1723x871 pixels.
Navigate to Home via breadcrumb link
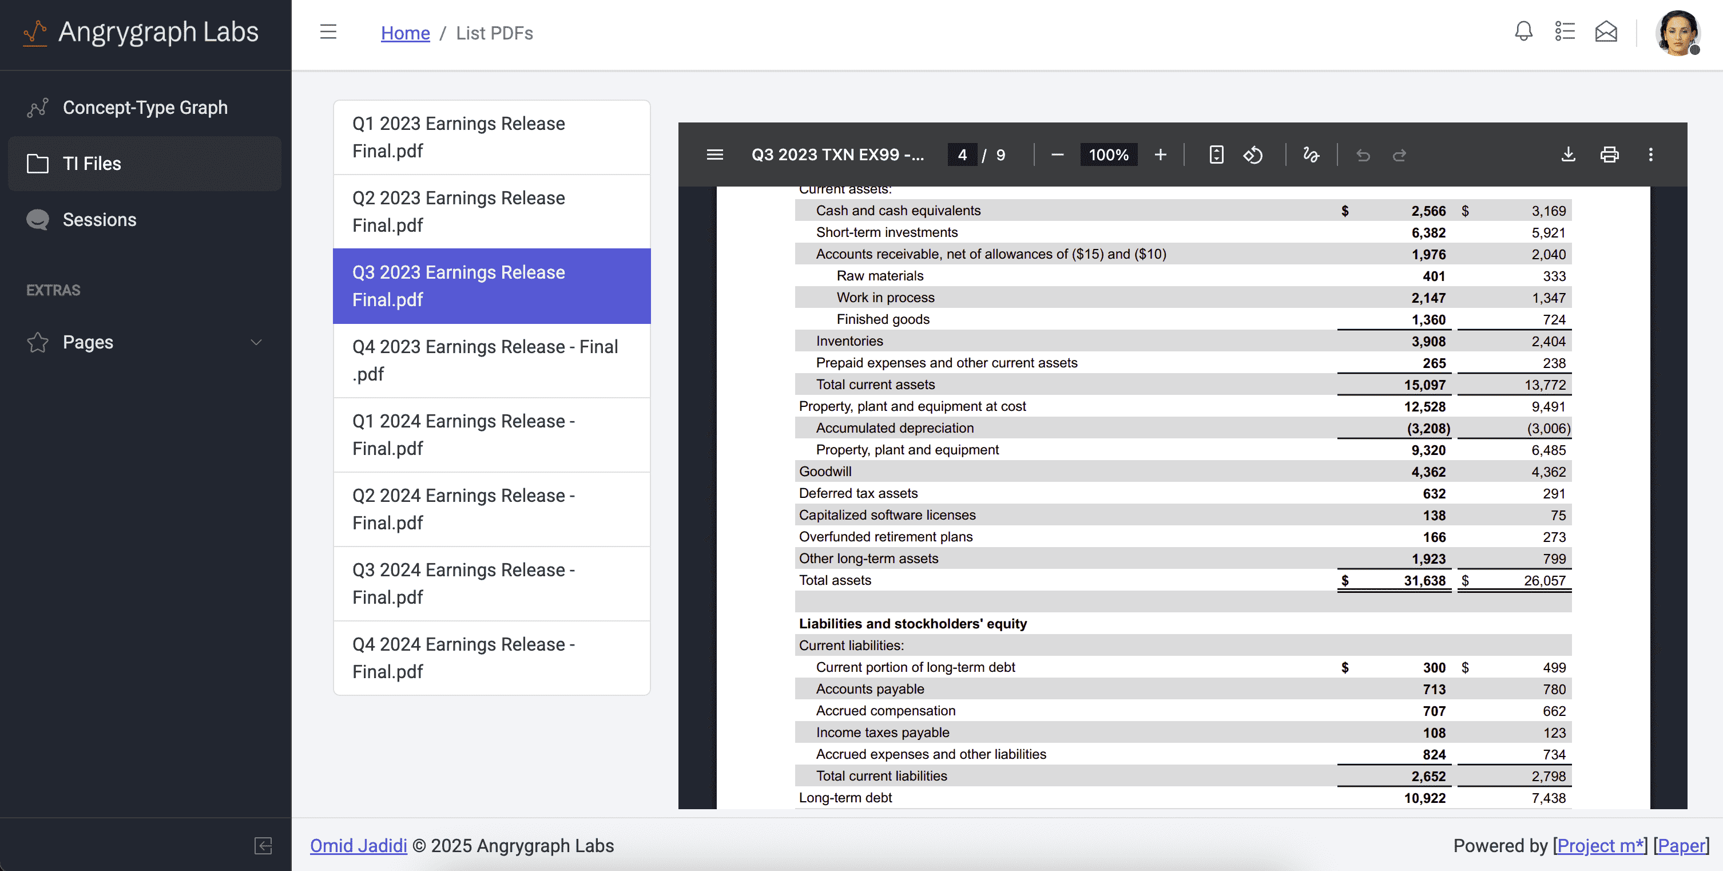[x=404, y=32]
